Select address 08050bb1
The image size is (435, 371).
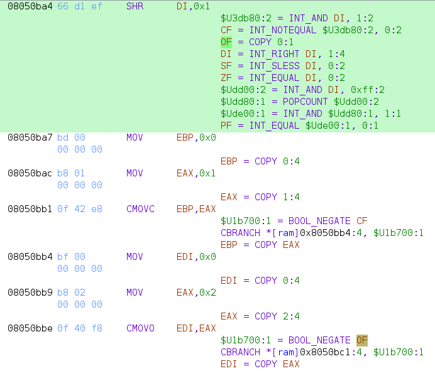pos(30,209)
